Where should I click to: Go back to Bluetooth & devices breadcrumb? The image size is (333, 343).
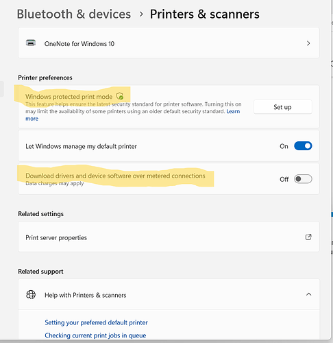coord(74,14)
